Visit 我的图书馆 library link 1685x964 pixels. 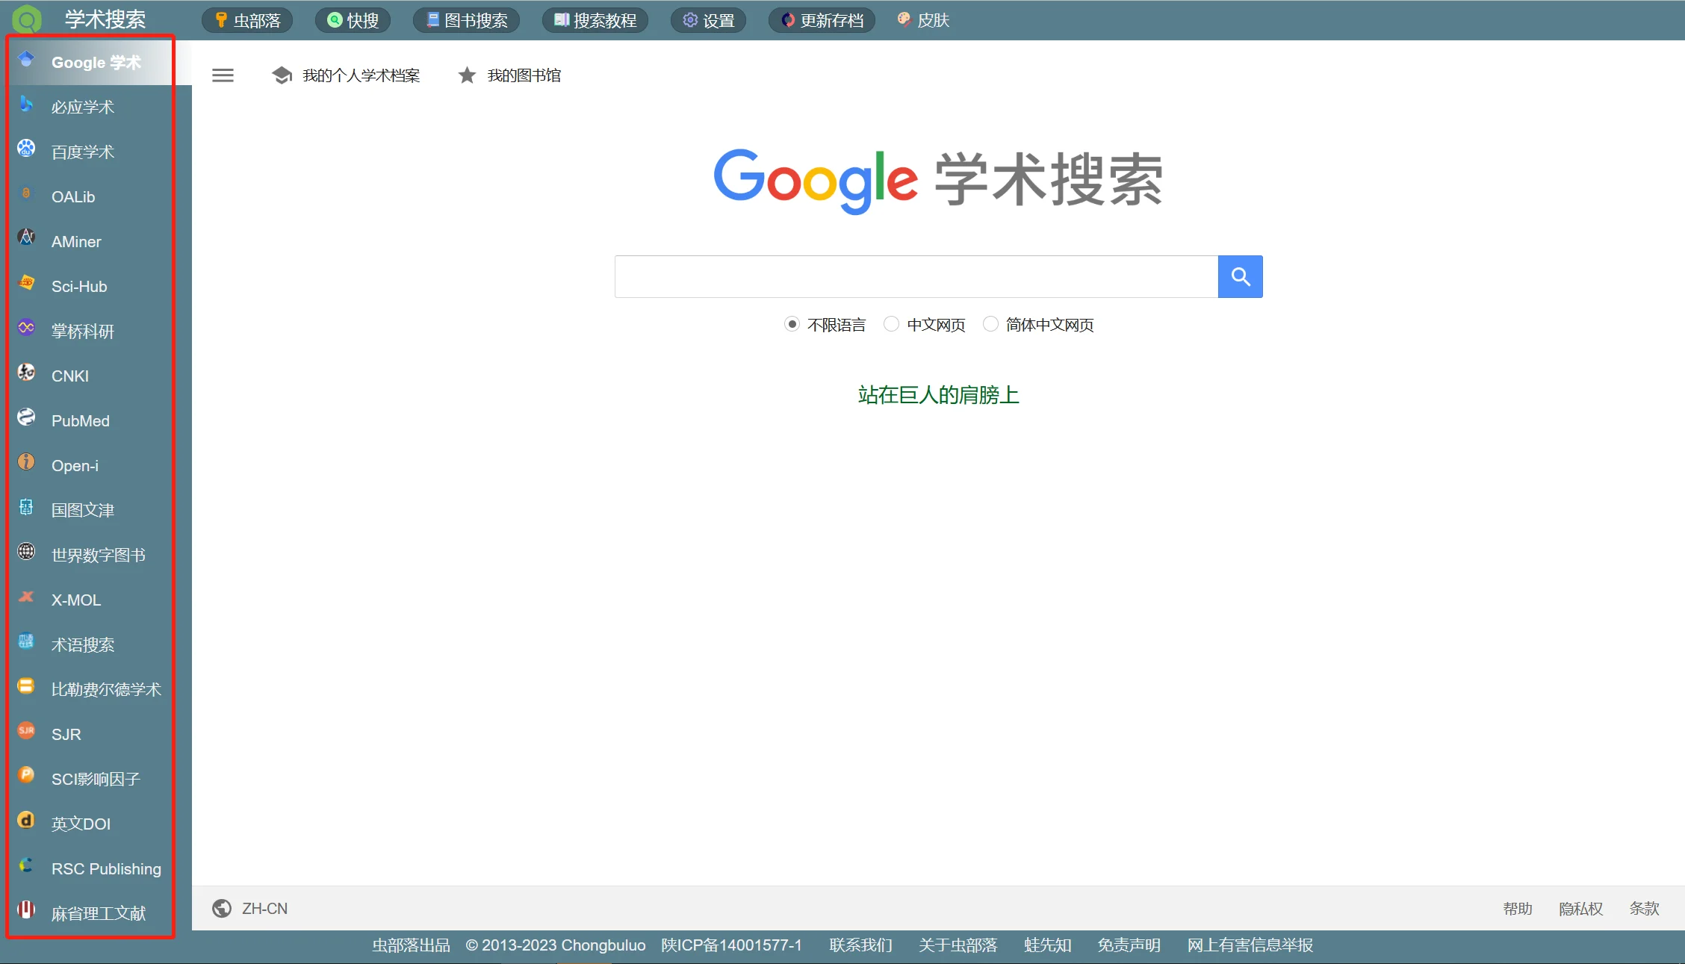coord(525,75)
